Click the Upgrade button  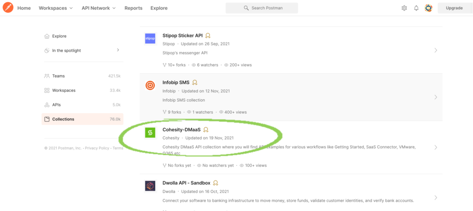[x=454, y=8]
